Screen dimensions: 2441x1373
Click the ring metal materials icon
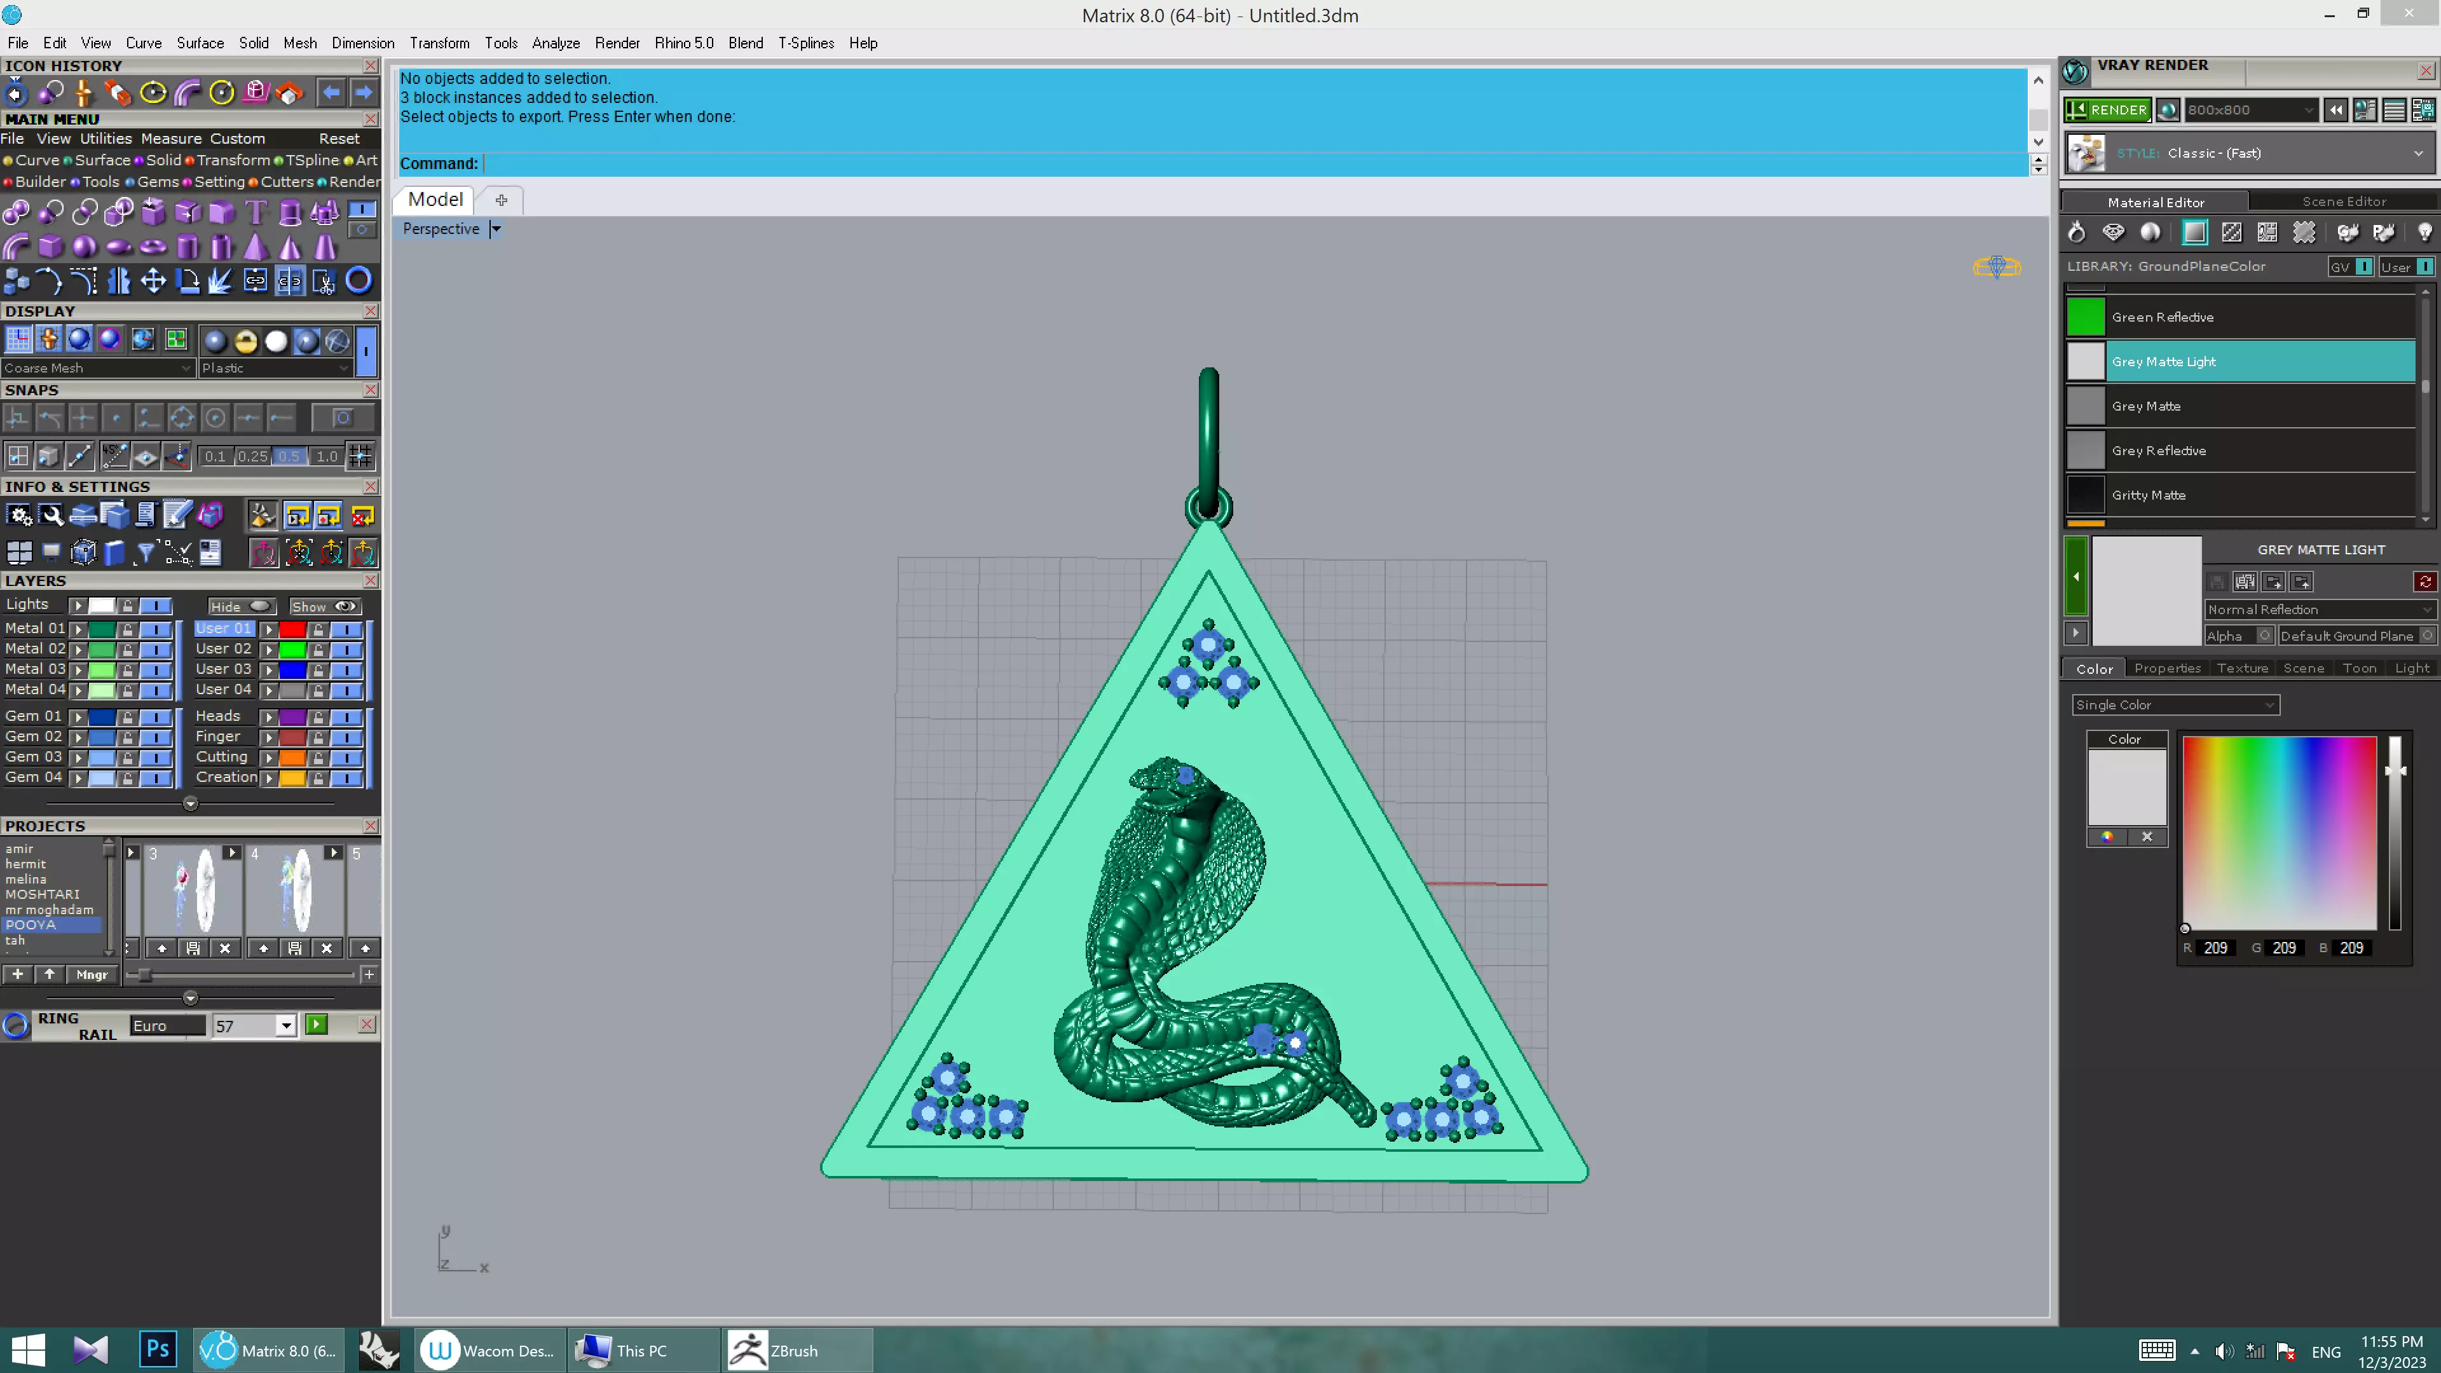coord(2076,232)
